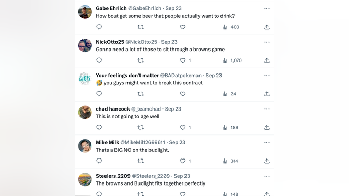
Task: Open the Sep 23 timestamp on Mike Milk's tweet
Action: 177,142
